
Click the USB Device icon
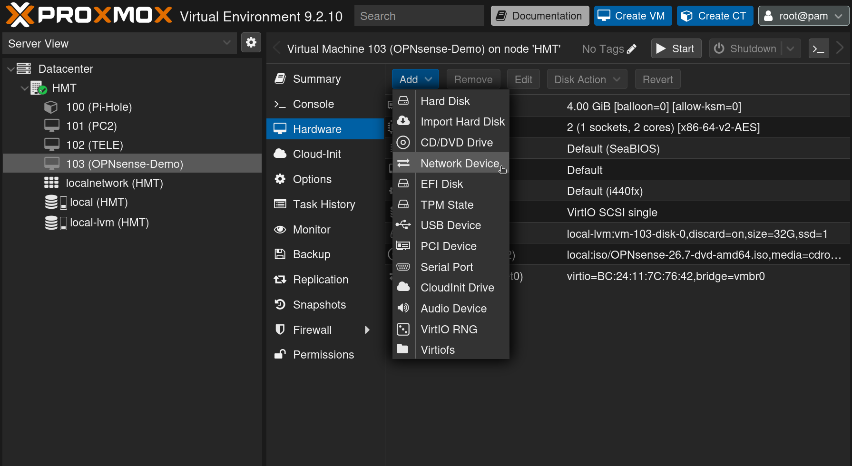coord(403,225)
